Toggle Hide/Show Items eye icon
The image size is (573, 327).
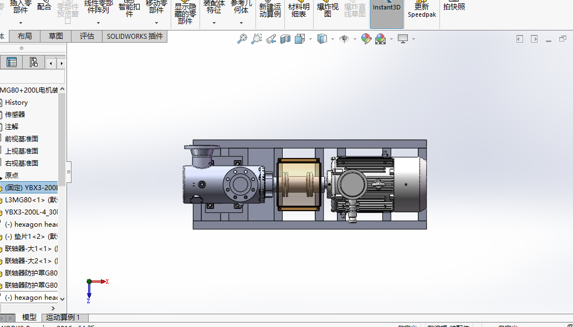[344, 39]
